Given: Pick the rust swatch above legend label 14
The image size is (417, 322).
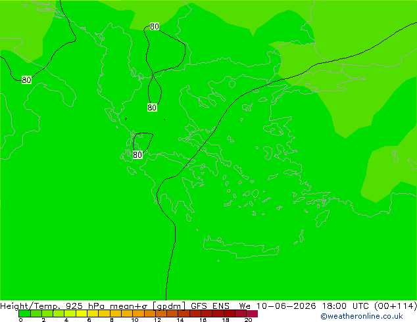Looking at the screenshot, I should 184,313.
